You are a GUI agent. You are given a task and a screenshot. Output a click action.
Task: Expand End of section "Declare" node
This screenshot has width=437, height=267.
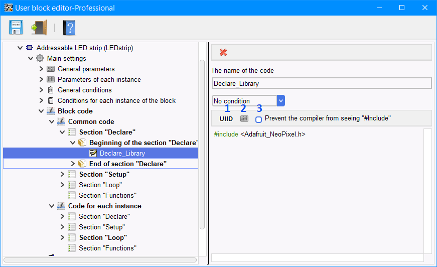point(73,164)
